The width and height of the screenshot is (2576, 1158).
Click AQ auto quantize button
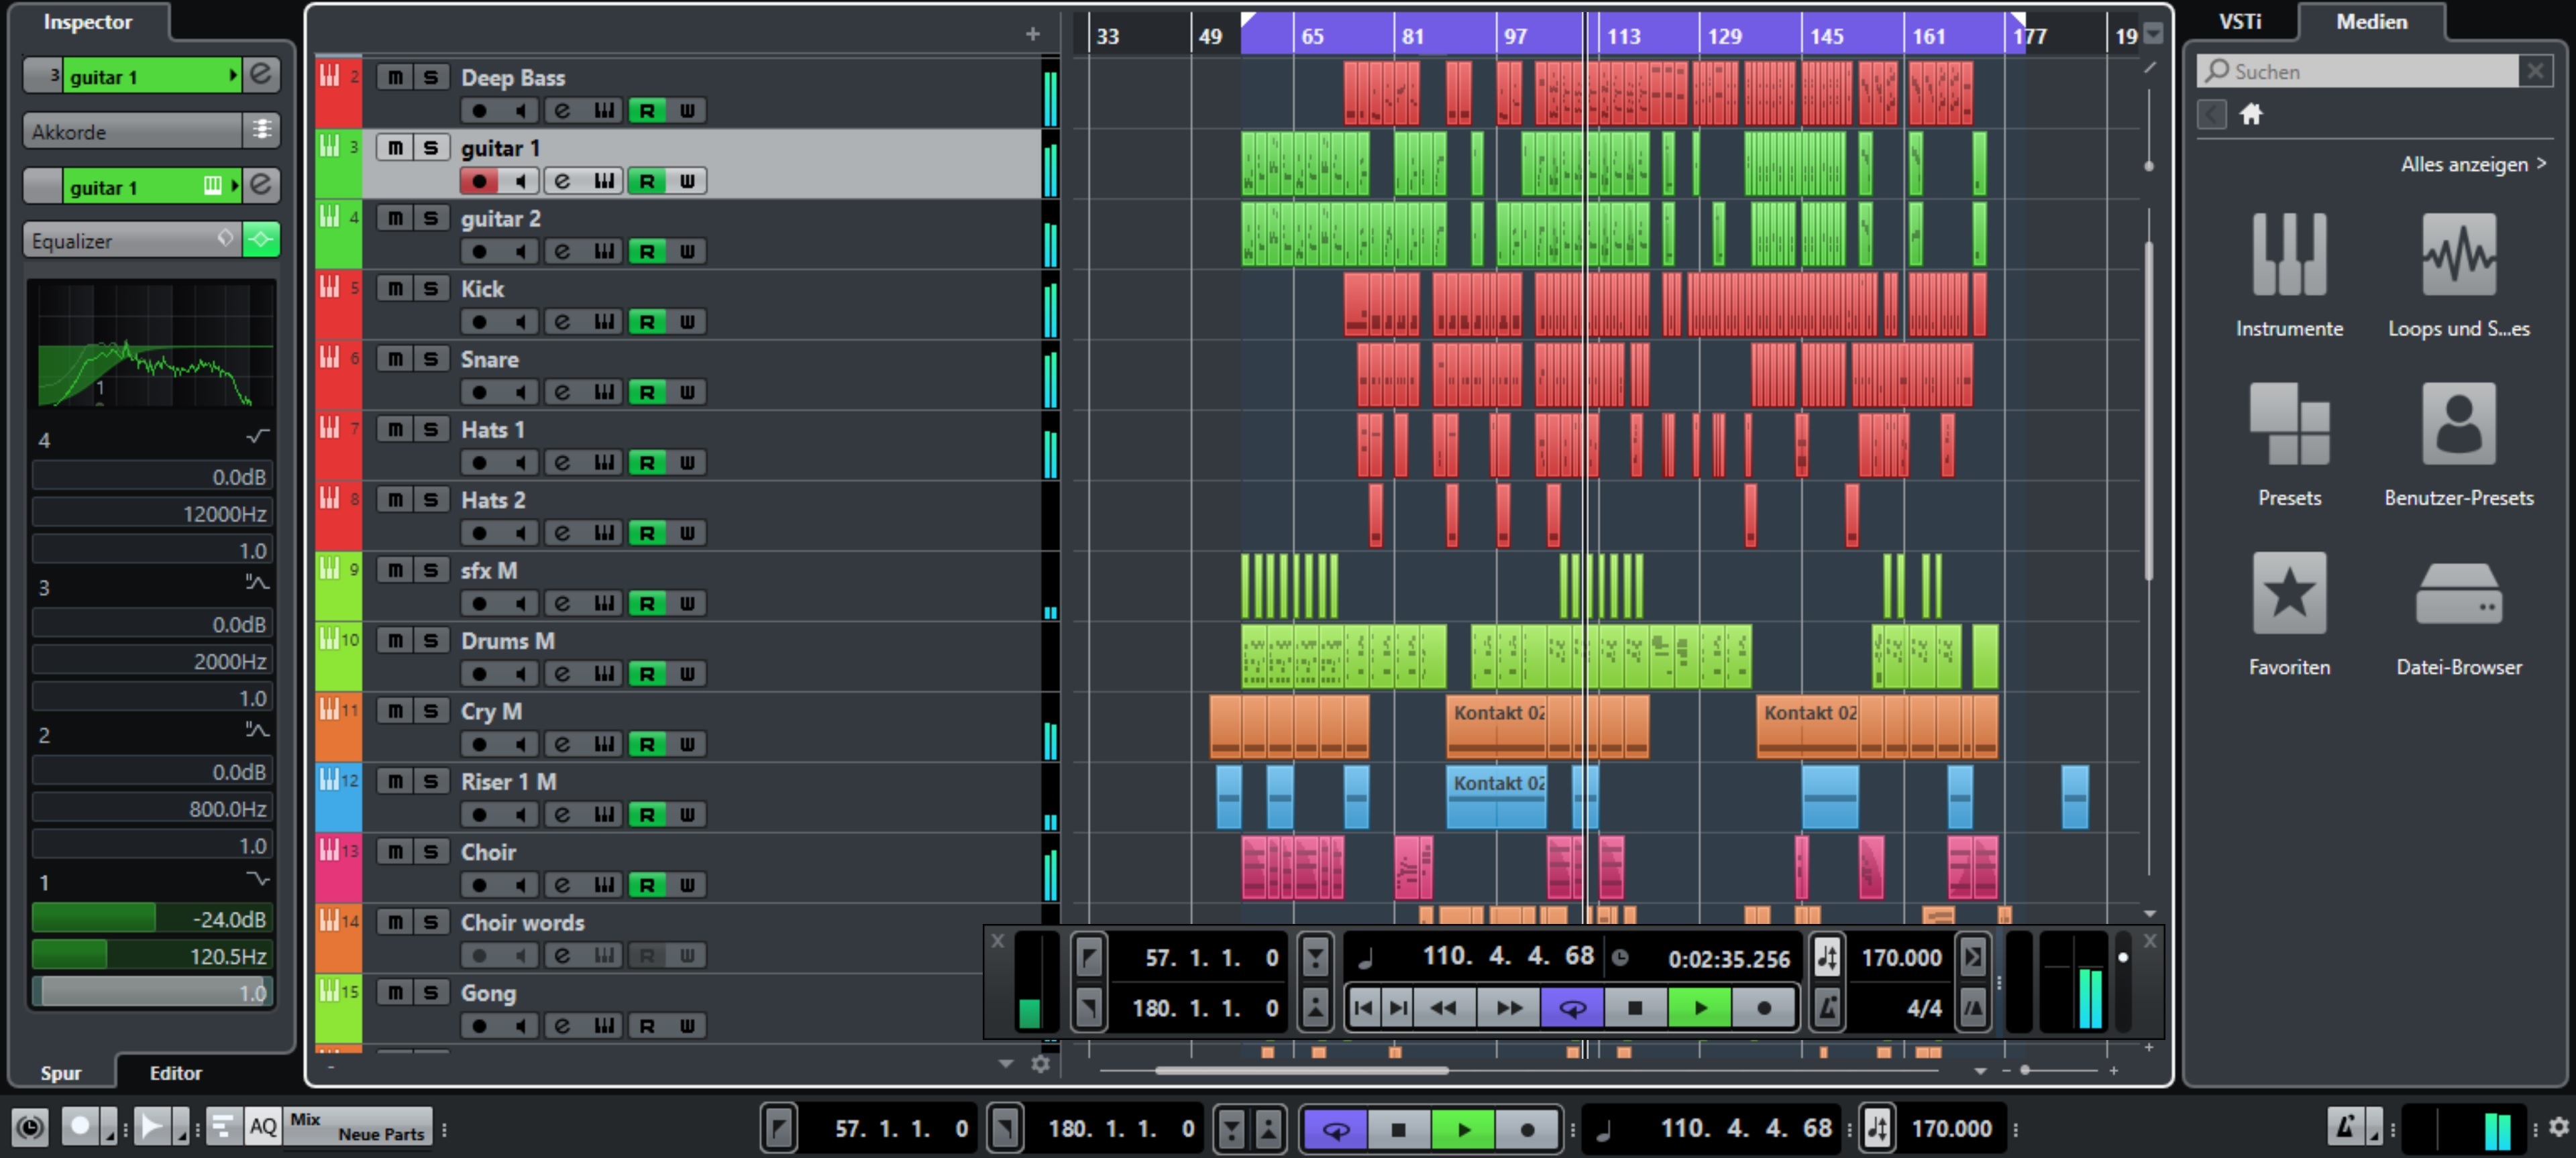[x=262, y=1127]
